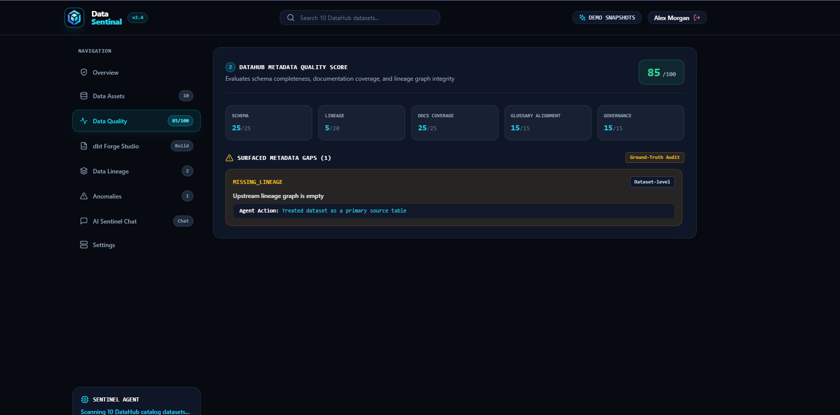Open dbt Forge Studio
This screenshot has height=415, width=840.
point(137,146)
